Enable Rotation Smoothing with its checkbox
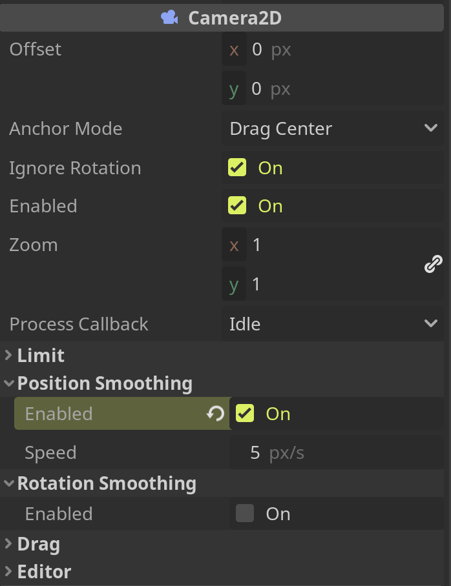 [244, 514]
